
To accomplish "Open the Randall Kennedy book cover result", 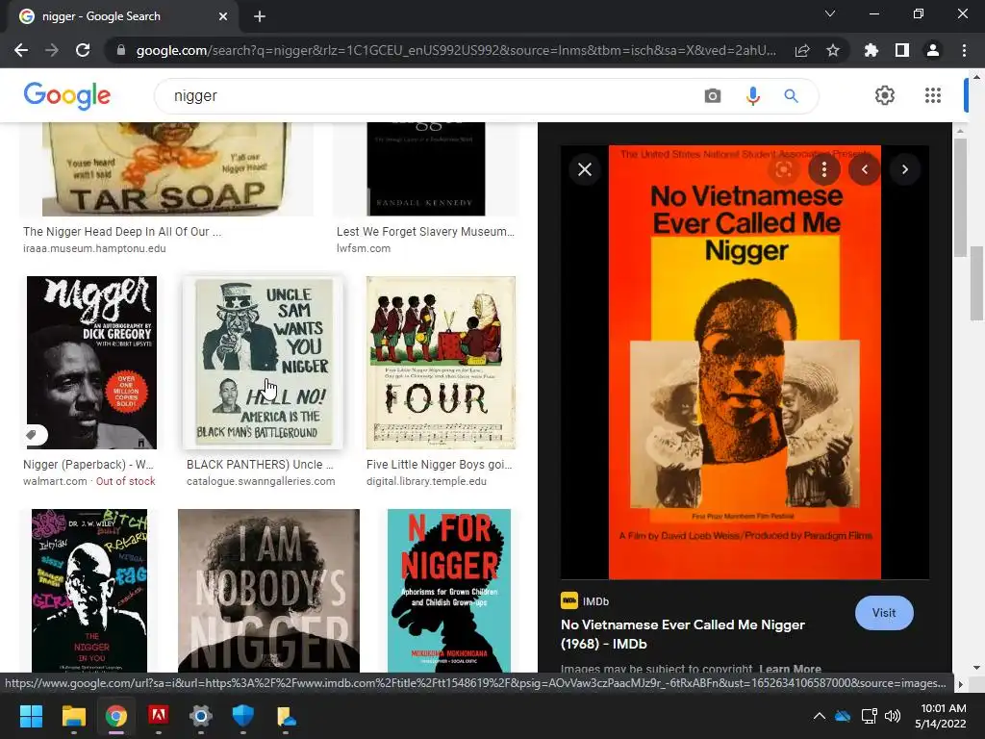I will 426,169.
